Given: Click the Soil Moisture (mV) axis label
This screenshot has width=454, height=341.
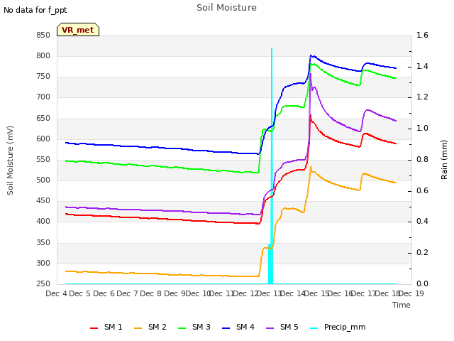Looking at the screenshot, I should [10, 161].
